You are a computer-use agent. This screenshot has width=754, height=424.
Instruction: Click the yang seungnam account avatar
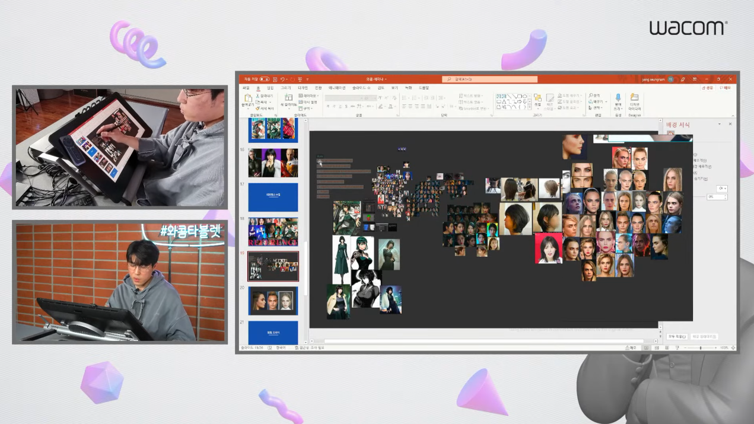click(670, 79)
